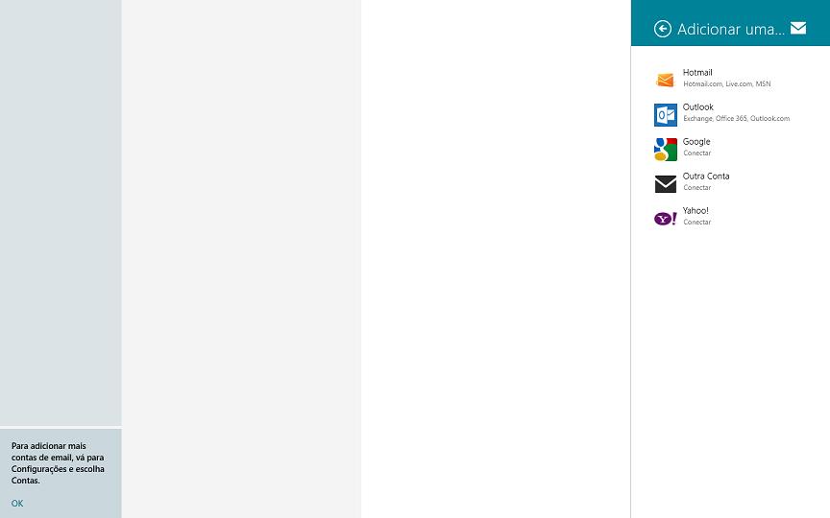
Task: Click the back arrow in the header
Action: coord(662,29)
